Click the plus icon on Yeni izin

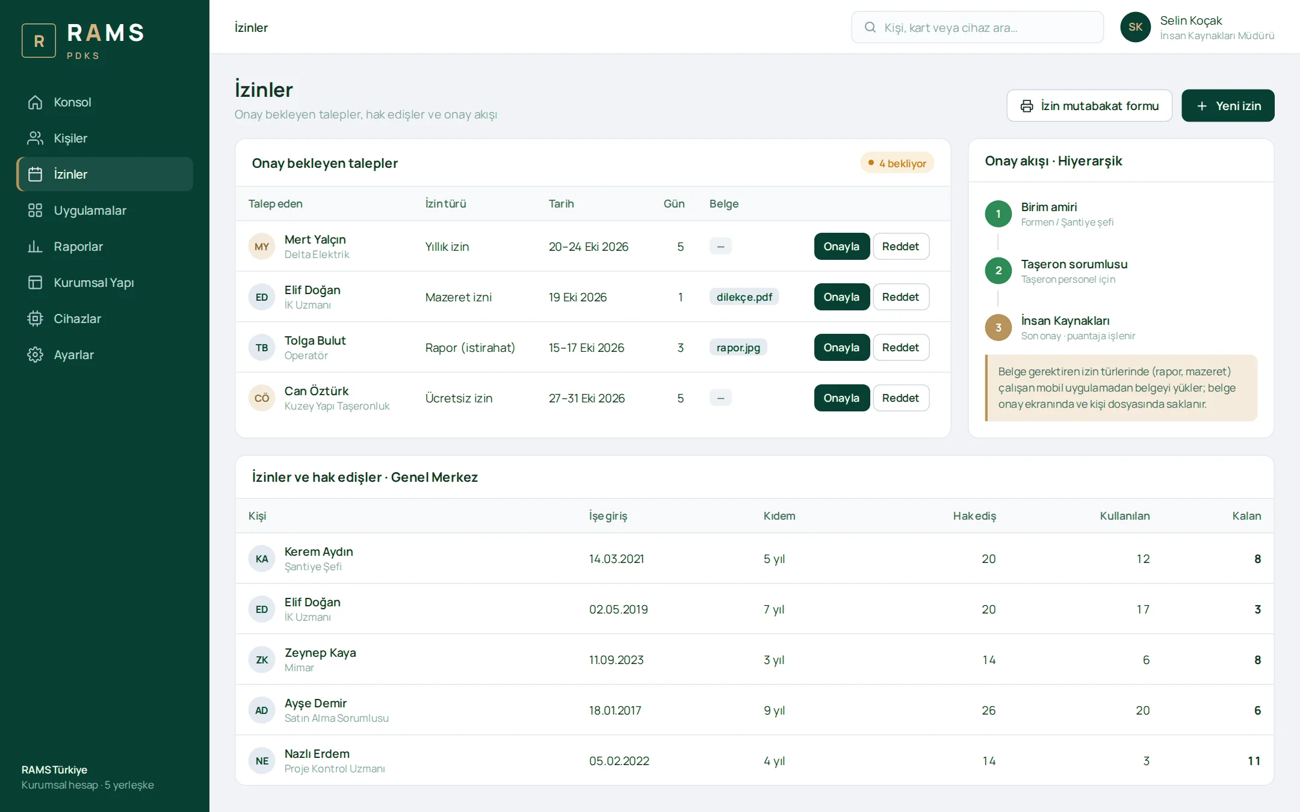point(1202,106)
